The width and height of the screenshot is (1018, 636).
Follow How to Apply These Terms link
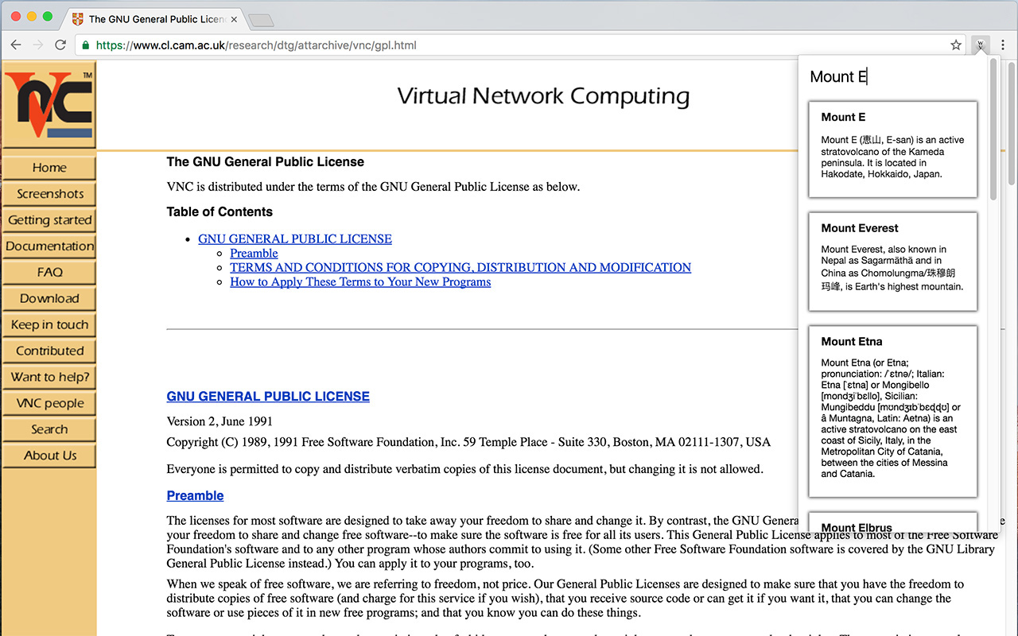pos(360,281)
